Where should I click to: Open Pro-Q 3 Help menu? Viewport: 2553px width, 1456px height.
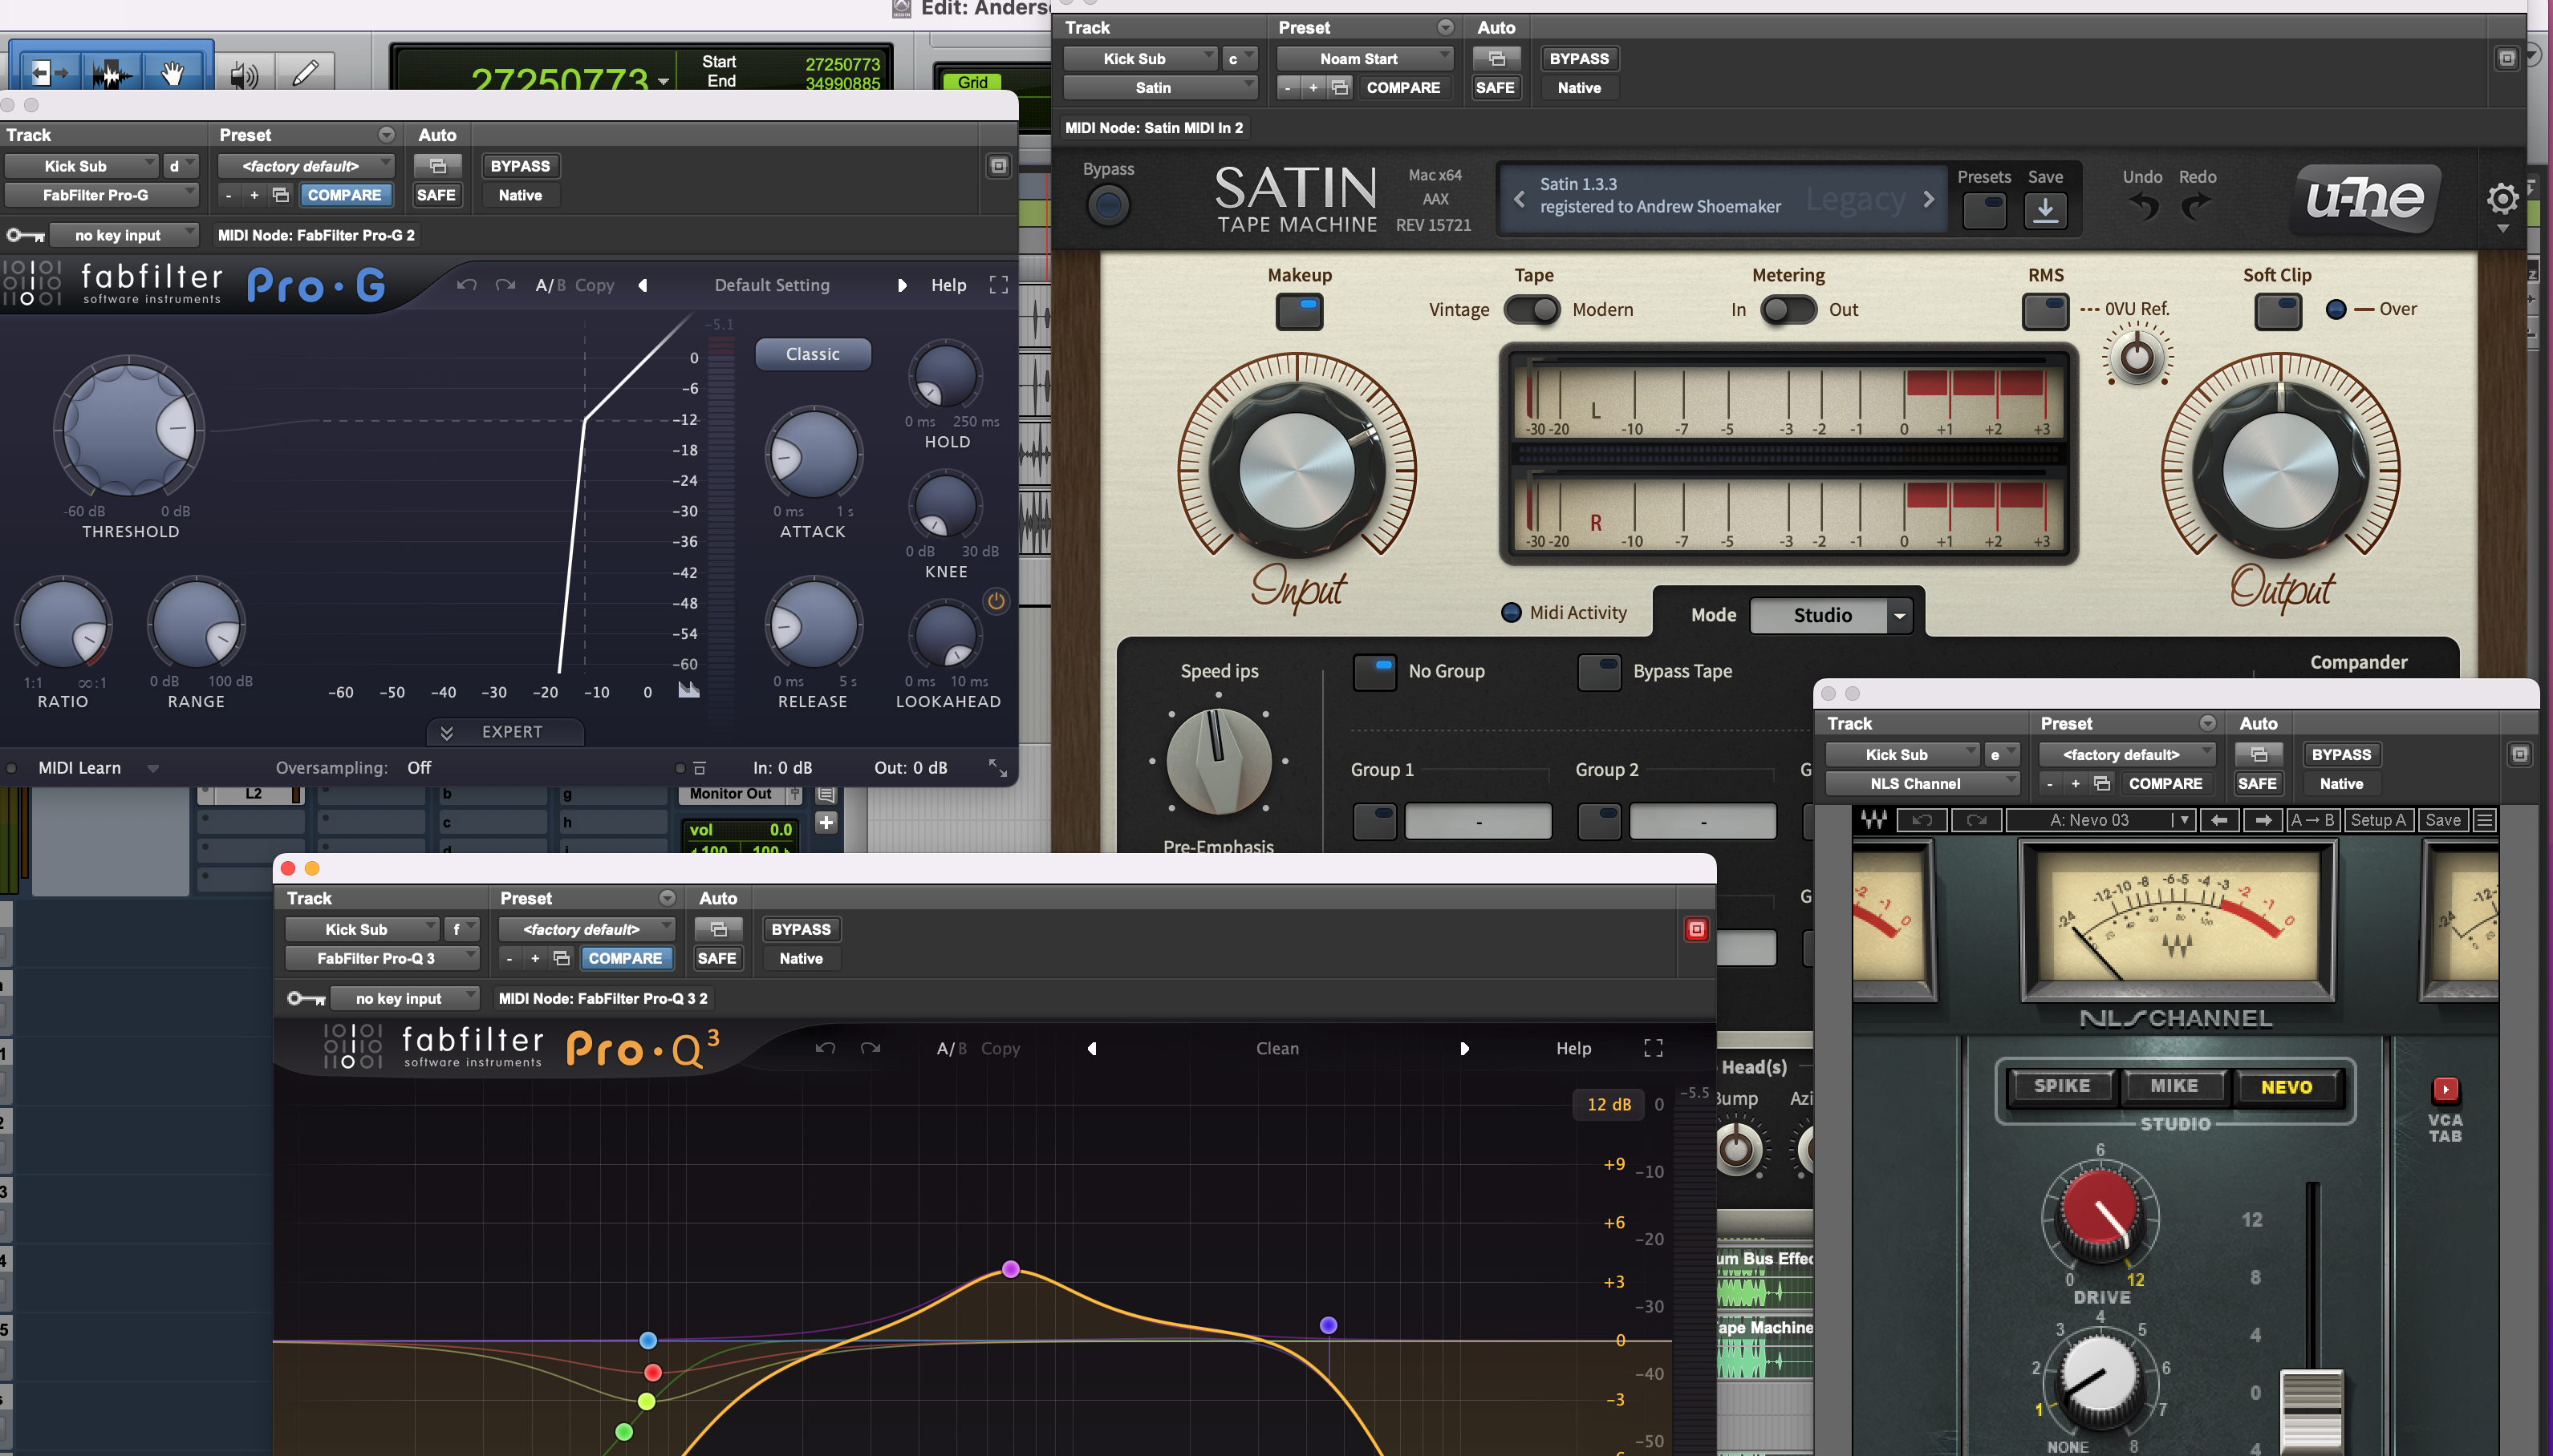1573,1048
